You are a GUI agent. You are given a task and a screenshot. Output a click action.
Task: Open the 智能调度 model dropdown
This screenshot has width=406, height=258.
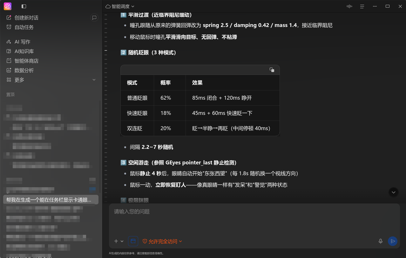click(x=120, y=6)
